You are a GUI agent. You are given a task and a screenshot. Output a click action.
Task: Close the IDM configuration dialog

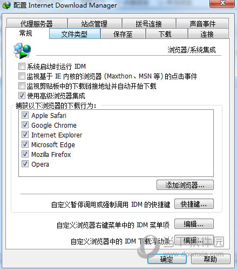click(x=222, y=4)
